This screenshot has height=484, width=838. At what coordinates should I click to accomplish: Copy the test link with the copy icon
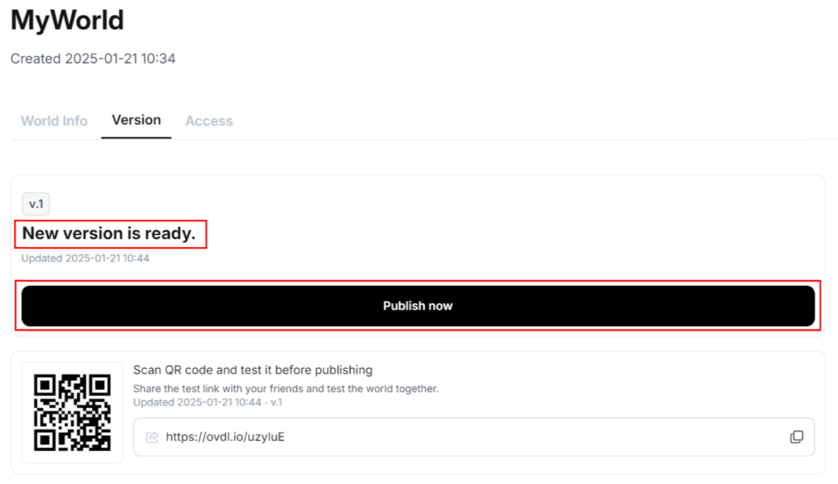(x=796, y=437)
